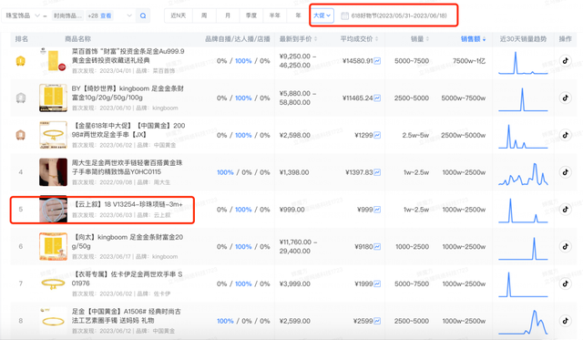Click 30-day trend sparkline for rank 4 row
The width and height of the screenshot is (583, 340).
pyautogui.click(x=523, y=174)
